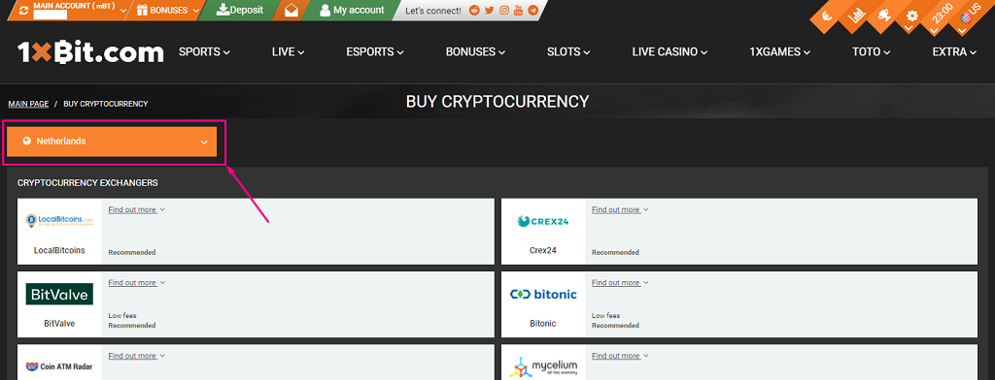Viewport: 995px width, 380px height.
Task: Open the TOTO menu
Action: click(871, 52)
